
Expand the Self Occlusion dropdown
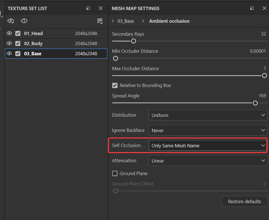[x=208, y=146]
